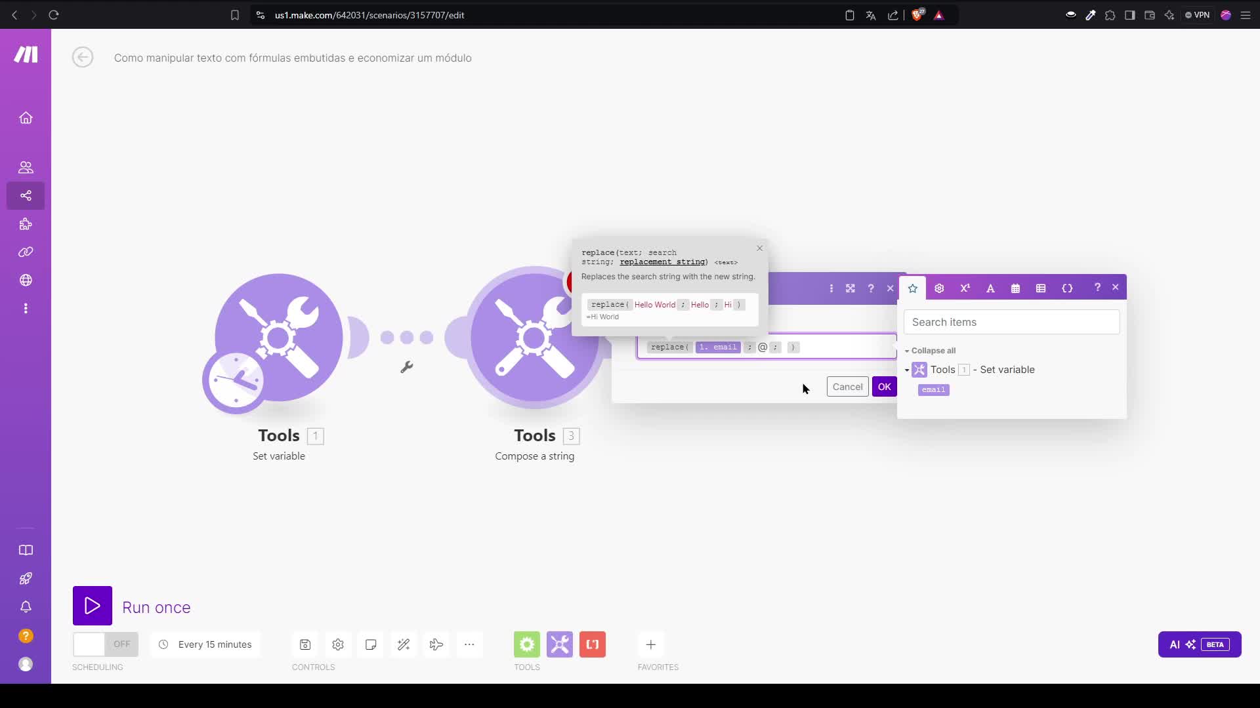The image size is (1260, 708).
Task: Open the scenario settings gear
Action: [338, 644]
